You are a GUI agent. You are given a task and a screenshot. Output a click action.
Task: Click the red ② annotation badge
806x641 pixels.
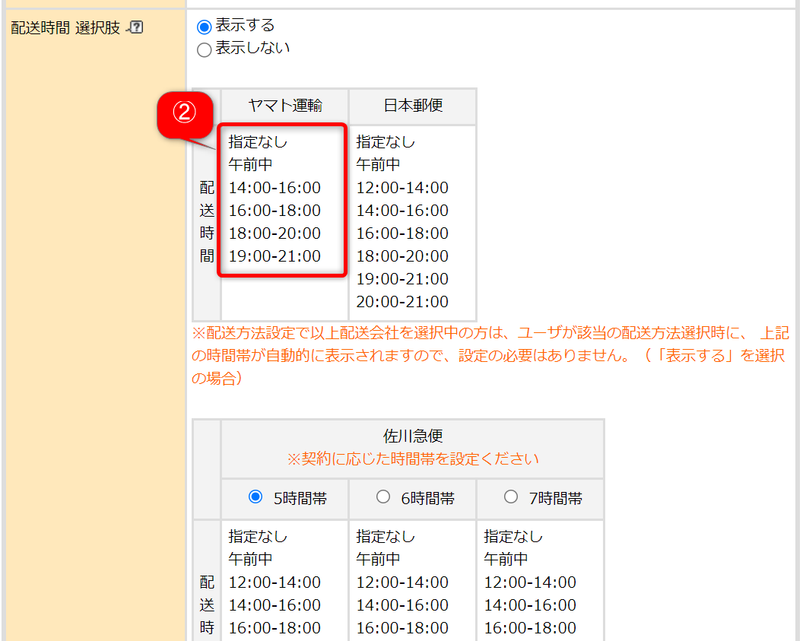point(182,113)
